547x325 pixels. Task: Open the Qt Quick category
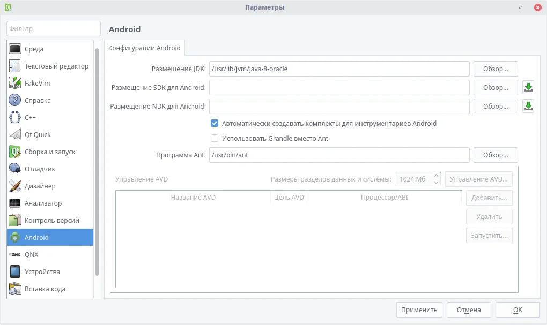38,135
